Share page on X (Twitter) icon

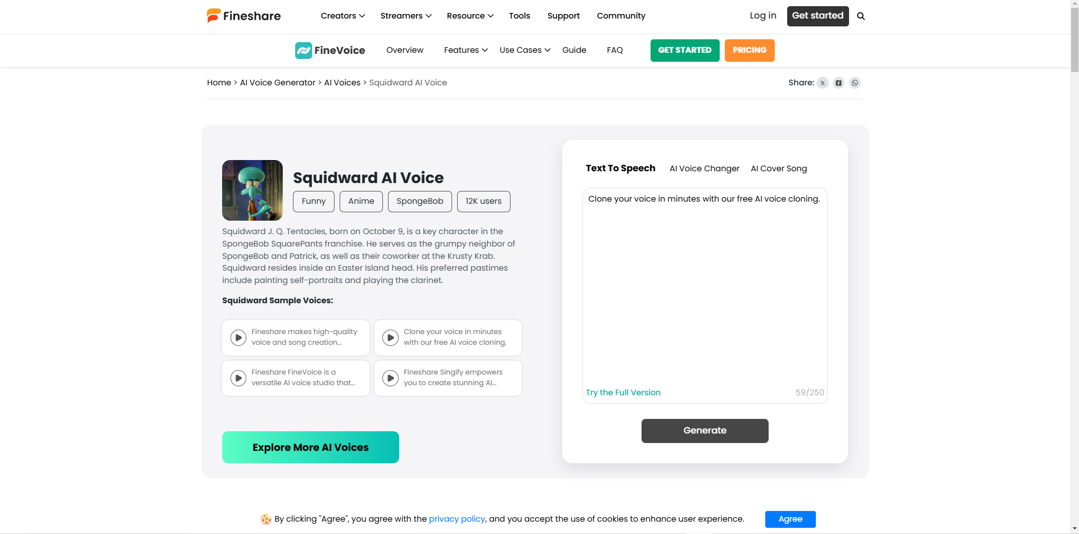coord(823,83)
